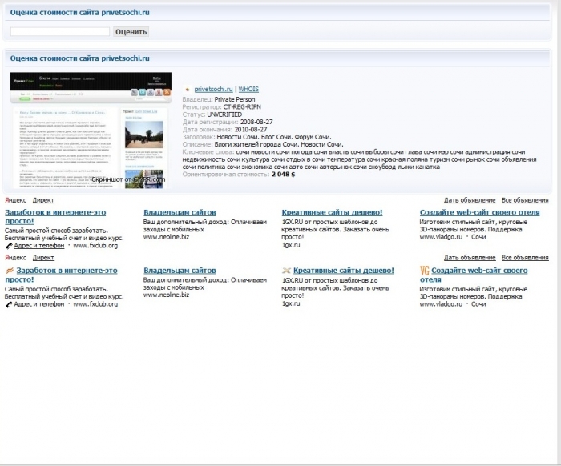Click "Дать объявление" in the upper ad block

pos(470,200)
